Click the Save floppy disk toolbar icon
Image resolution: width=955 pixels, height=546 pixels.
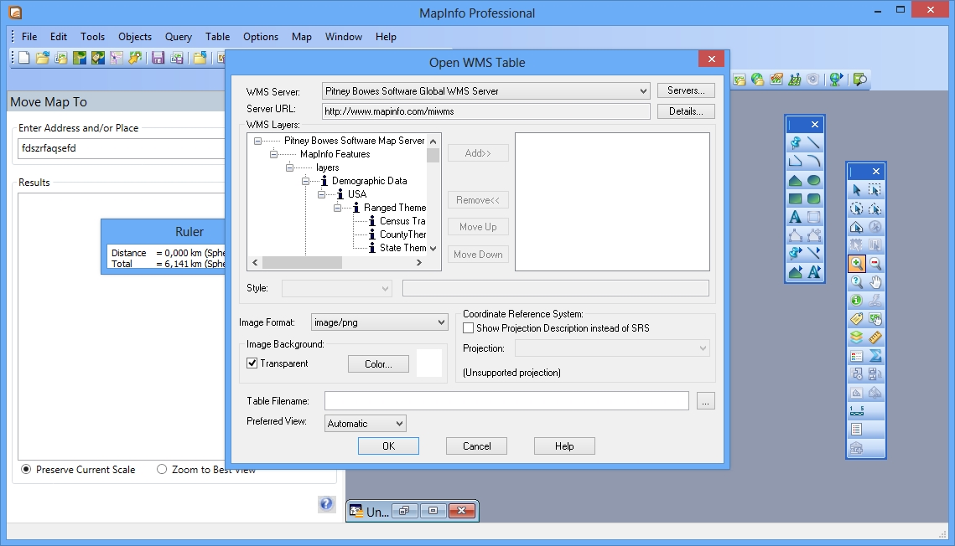[x=158, y=58]
